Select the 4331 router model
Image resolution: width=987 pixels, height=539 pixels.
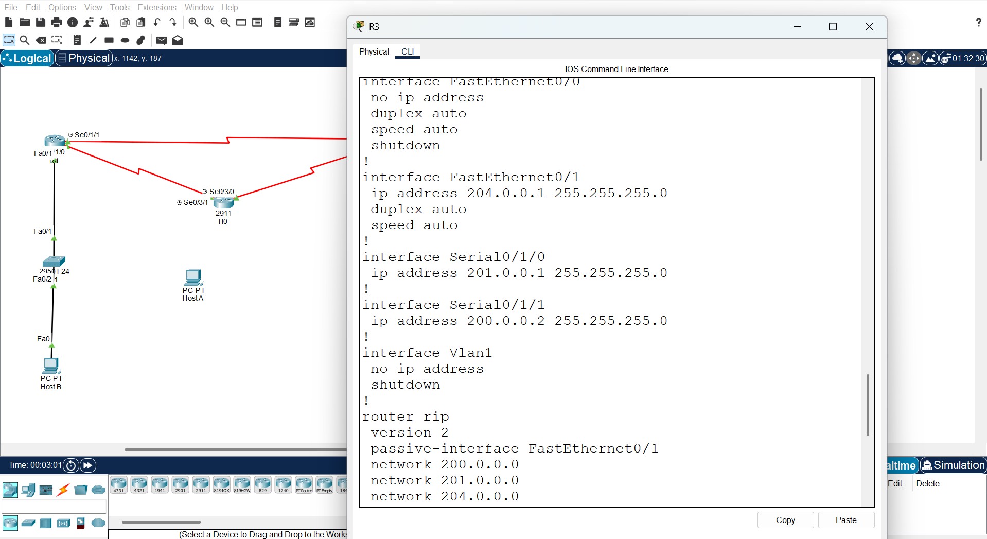(119, 484)
